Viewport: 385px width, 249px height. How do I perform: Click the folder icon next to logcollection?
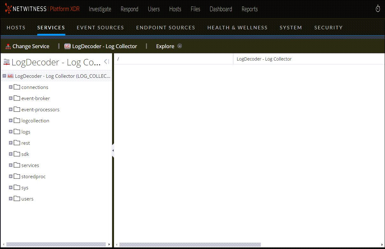(x=17, y=121)
